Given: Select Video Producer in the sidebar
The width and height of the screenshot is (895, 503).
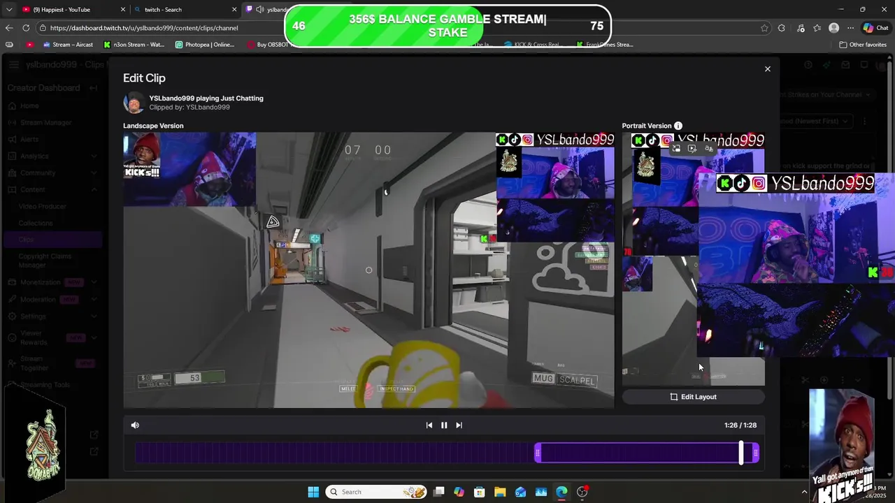Looking at the screenshot, I should pyautogui.click(x=42, y=206).
